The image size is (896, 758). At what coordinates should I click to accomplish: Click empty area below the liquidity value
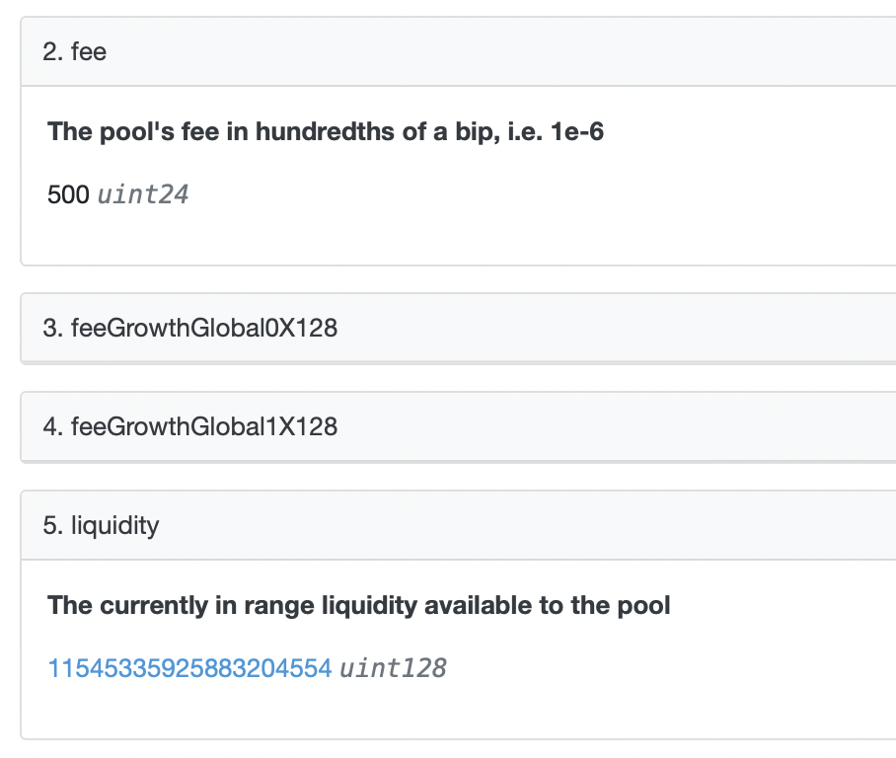(x=395, y=709)
